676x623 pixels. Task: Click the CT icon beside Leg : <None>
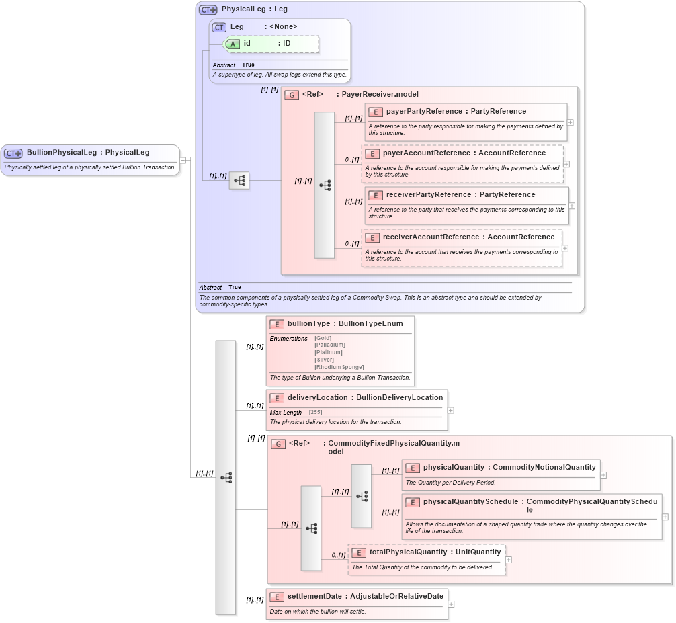(219, 27)
